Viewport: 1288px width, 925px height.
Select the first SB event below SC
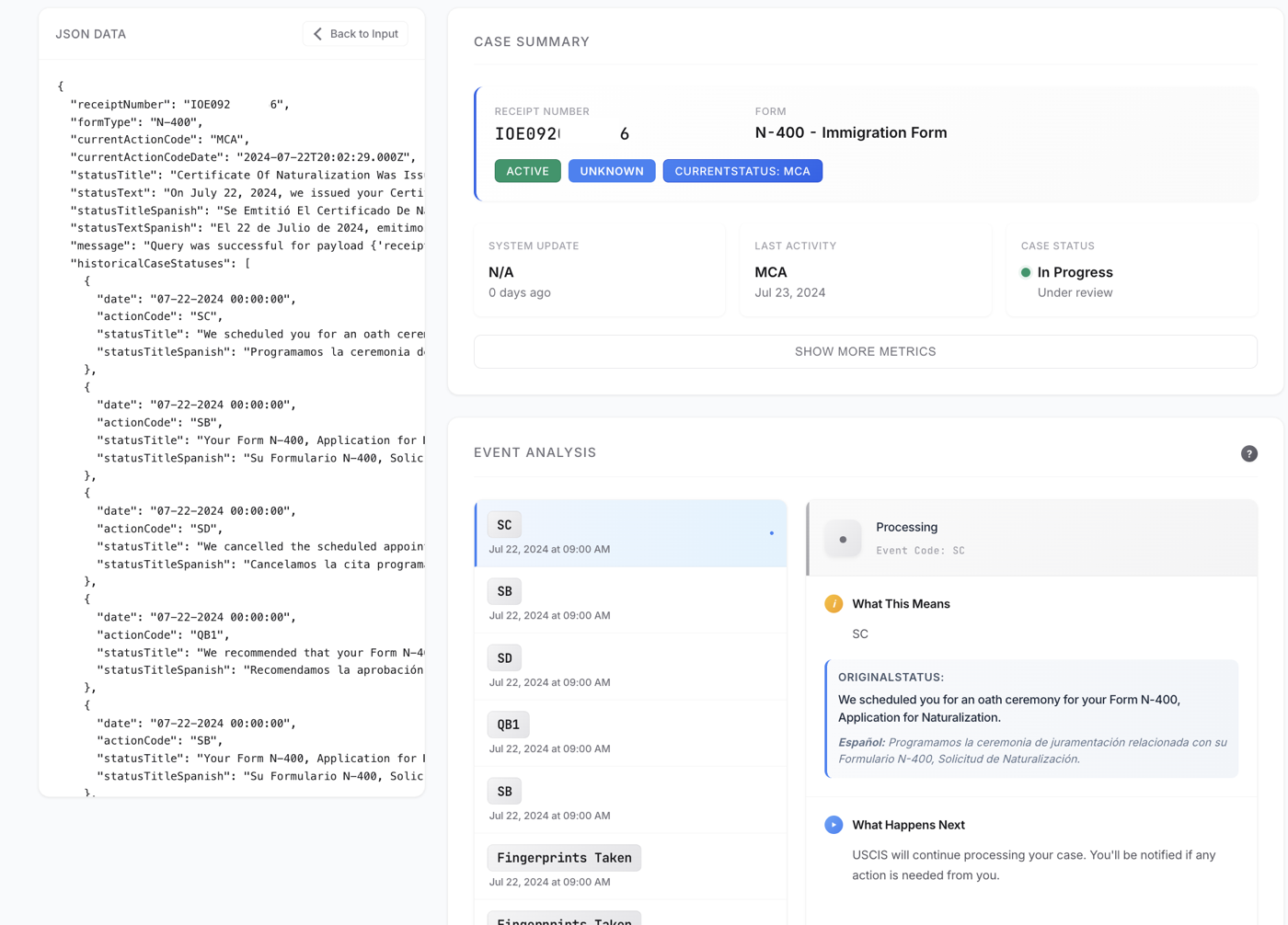point(631,600)
